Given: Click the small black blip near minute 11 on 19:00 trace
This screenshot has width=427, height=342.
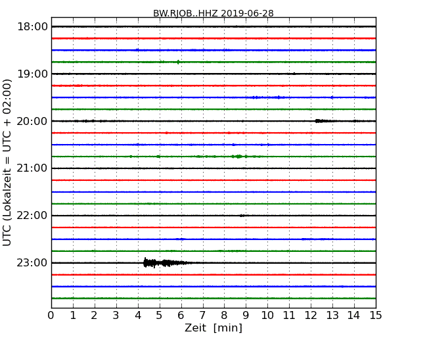Looking at the screenshot, I should (x=294, y=74).
